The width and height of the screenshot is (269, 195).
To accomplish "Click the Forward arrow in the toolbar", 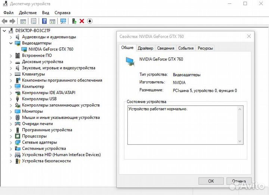I will pyautogui.click(x=12, y=21).
